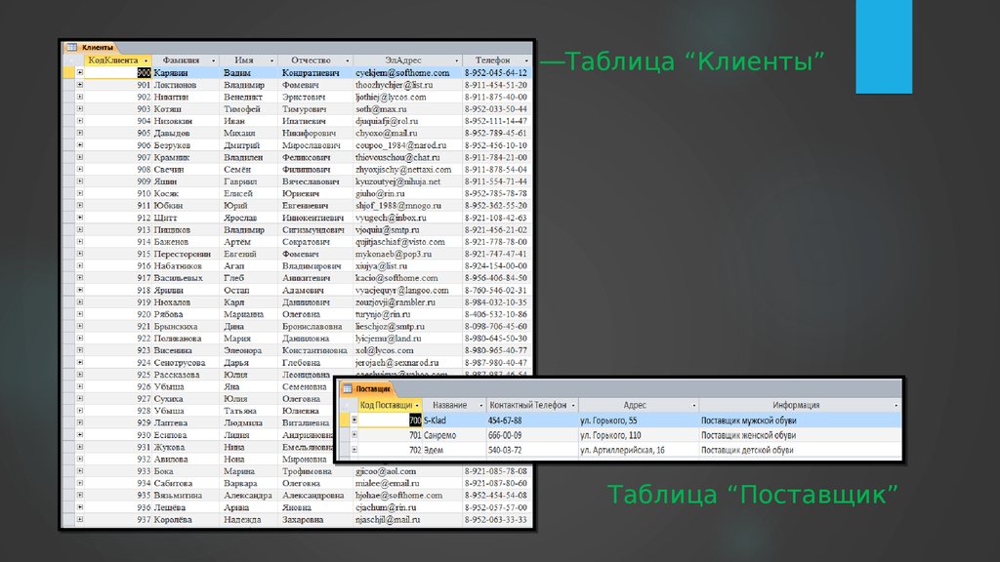Expand the row for supplier 702 Эдем
1000x562 pixels.
[x=354, y=450]
